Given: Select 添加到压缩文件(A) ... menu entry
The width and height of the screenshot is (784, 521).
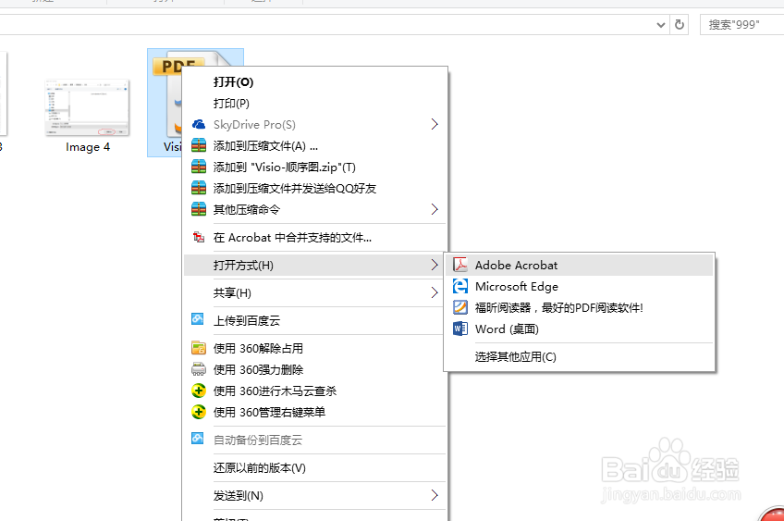Looking at the screenshot, I should [315, 145].
